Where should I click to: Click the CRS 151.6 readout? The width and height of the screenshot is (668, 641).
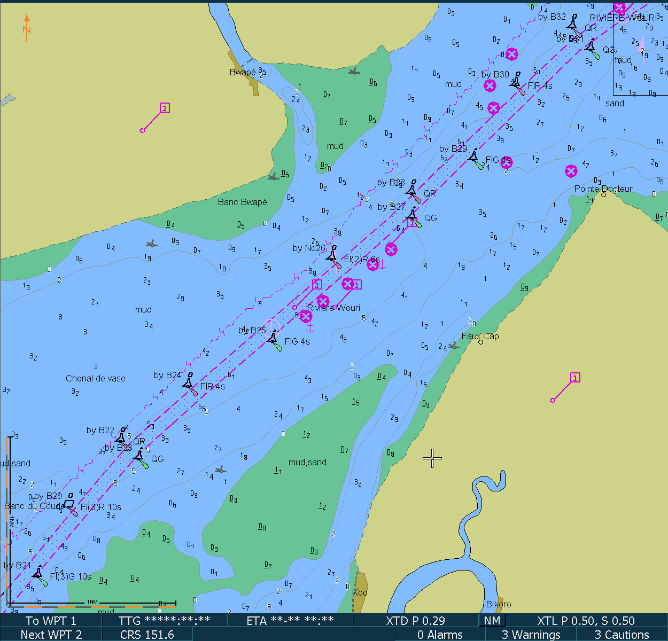tap(147, 635)
